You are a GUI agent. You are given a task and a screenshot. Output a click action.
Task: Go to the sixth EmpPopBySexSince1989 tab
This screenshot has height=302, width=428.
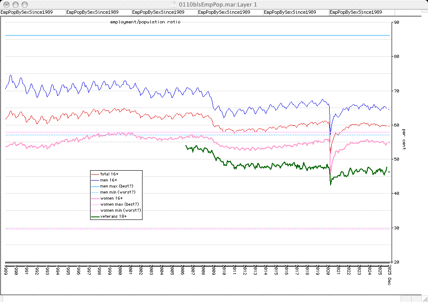tap(356, 12)
